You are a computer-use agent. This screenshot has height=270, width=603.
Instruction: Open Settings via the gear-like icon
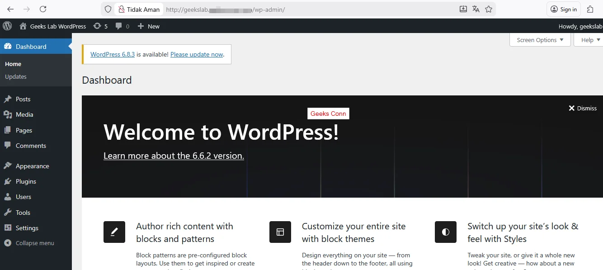8,227
